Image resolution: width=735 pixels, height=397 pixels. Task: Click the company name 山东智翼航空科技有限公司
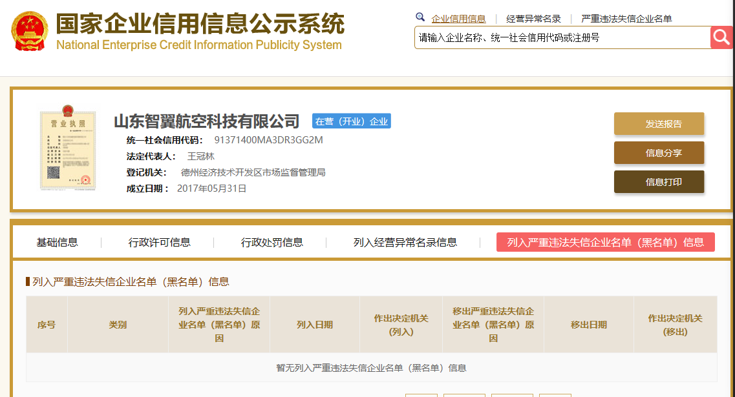click(207, 121)
